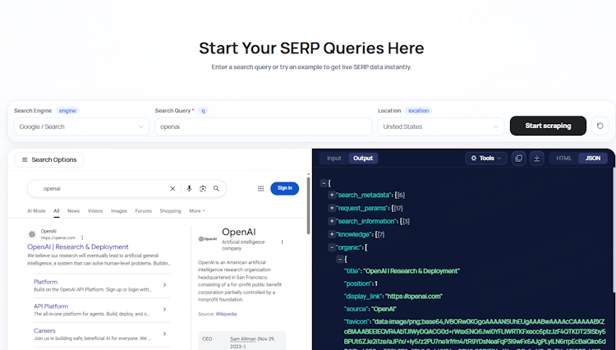
Task: Select the Images tab
Action: 119,211
